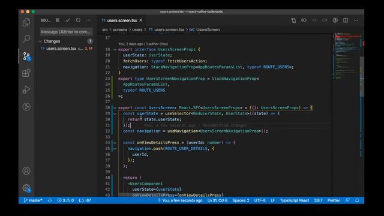Commit changes with the checkmark icon

[68, 20]
